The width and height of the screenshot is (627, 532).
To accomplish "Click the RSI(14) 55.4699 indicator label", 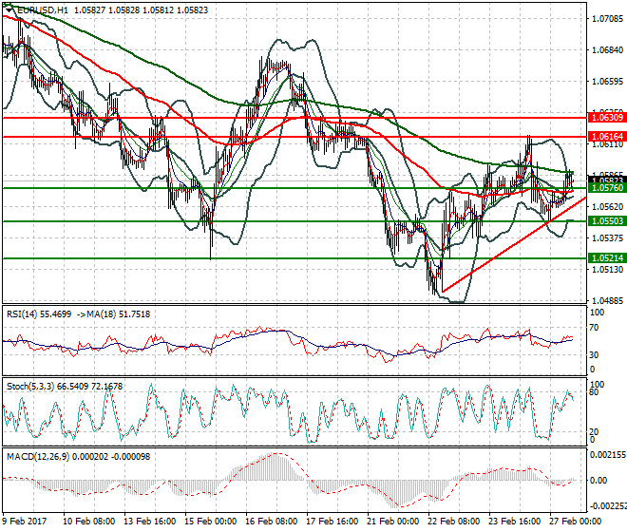I will click(x=39, y=314).
